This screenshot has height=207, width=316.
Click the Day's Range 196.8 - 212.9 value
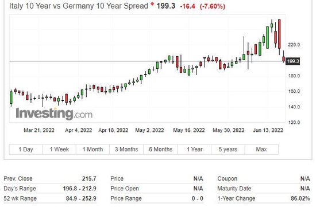coord(80,189)
